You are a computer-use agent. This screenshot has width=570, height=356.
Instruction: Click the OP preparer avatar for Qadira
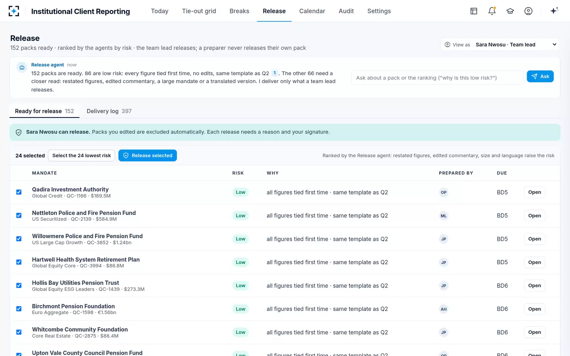click(444, 192)
